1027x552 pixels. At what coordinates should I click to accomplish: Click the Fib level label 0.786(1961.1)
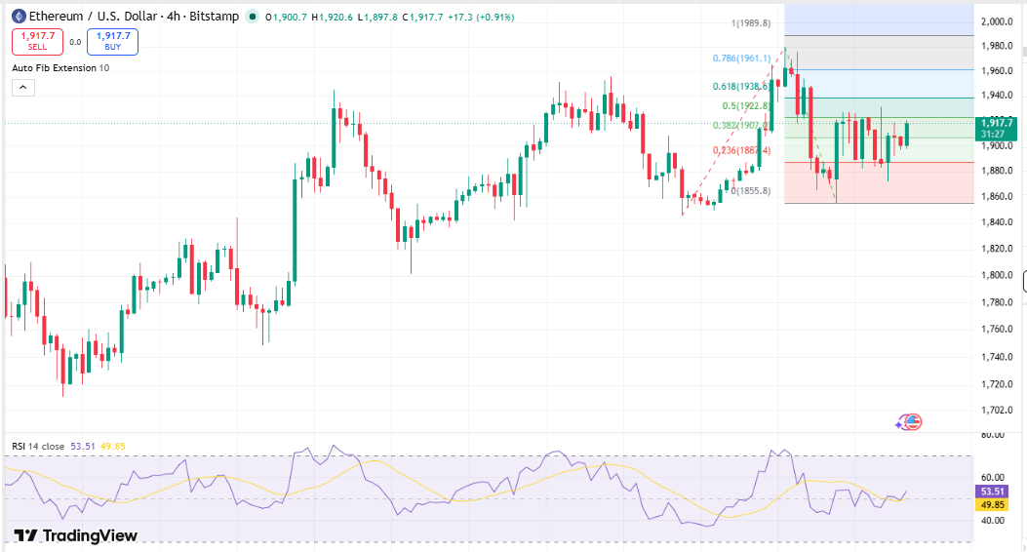click(741, 59)
